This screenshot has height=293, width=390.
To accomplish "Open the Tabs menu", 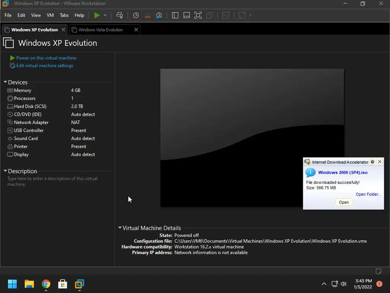I will click(64, 15).
